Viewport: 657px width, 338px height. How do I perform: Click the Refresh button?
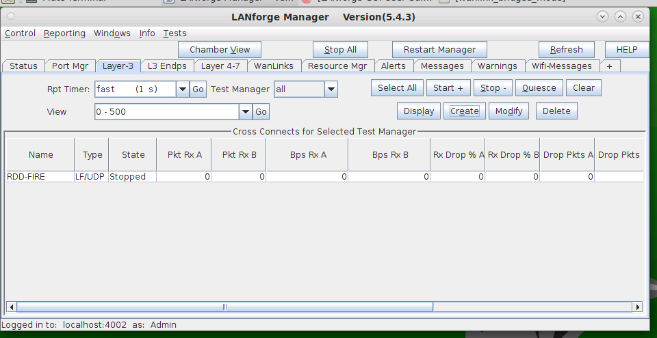tap(566, 49)
